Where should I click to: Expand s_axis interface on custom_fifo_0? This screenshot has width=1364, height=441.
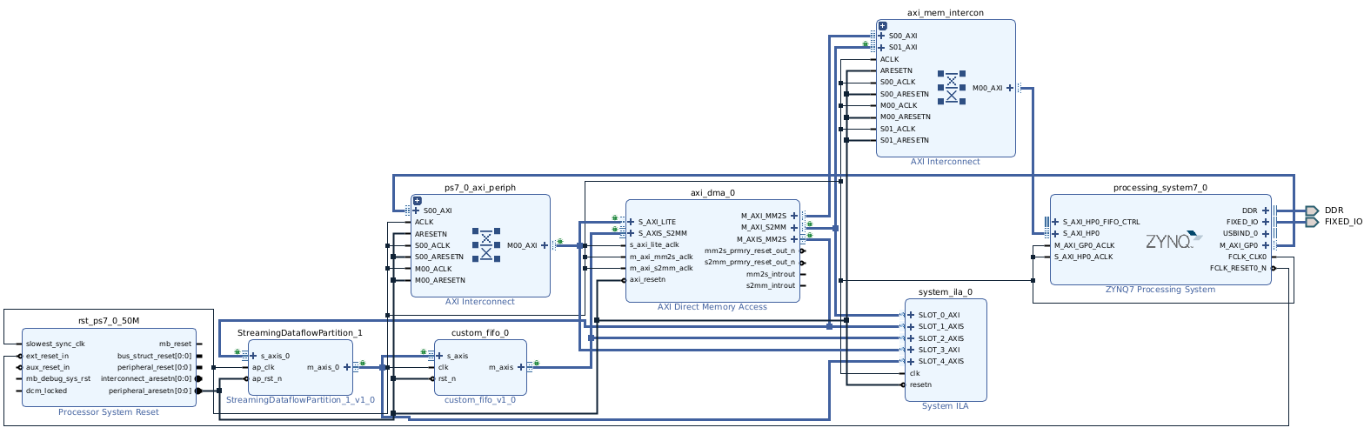coord(439,356)
